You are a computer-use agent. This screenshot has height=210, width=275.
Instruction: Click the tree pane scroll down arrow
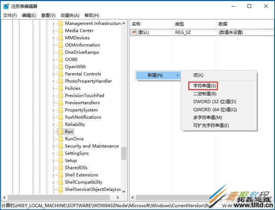coord(124,192)
